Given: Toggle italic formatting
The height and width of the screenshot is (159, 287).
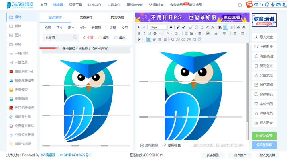Looking at the screenshot, I should tap(144, 33).
